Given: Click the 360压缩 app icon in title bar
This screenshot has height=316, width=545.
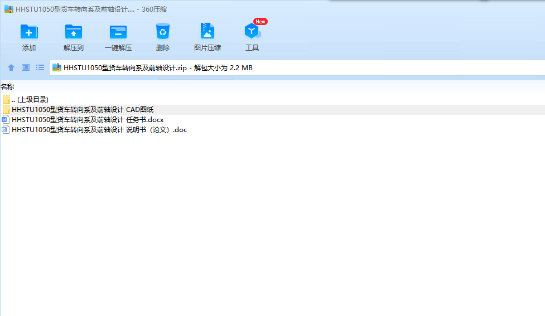Looking at the screenshot, I should (x=9, y=9).
